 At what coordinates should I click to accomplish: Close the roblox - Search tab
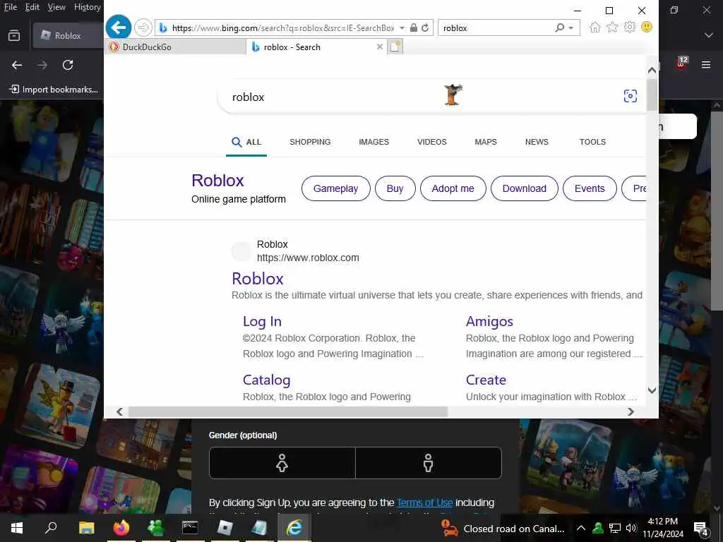pos(379,47)
